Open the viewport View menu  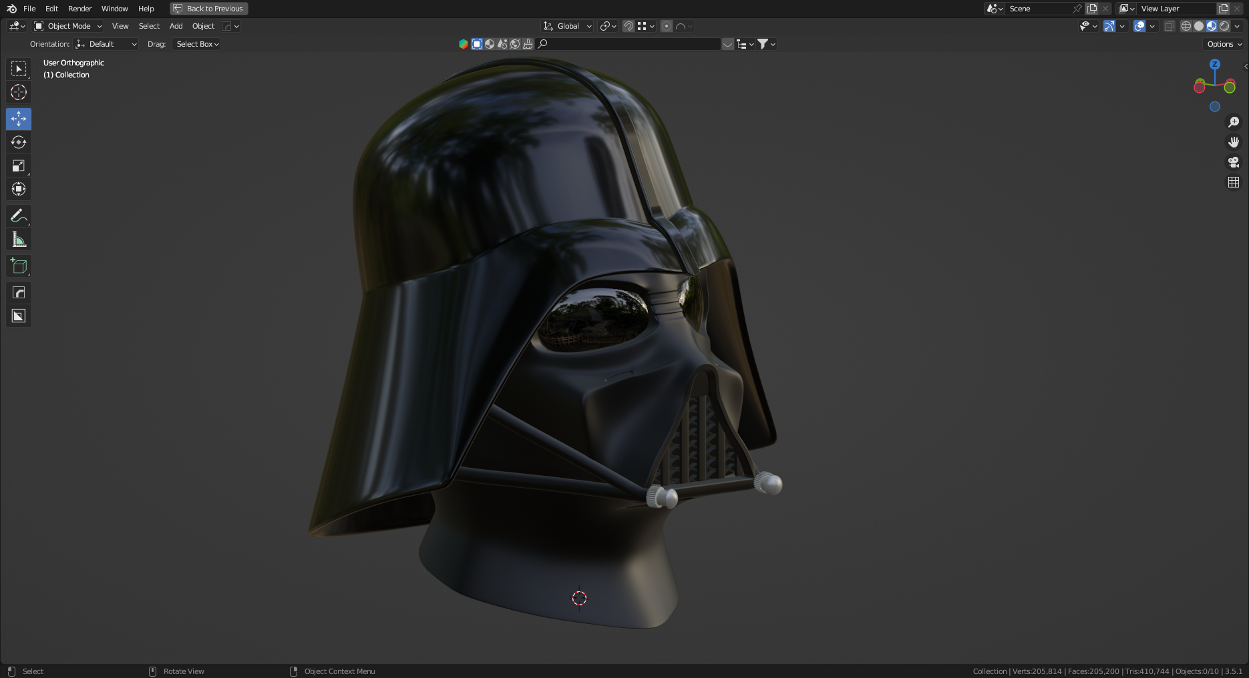(120, 26)
